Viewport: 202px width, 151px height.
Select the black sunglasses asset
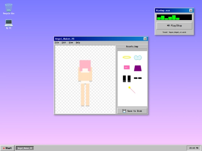point(138,78)
